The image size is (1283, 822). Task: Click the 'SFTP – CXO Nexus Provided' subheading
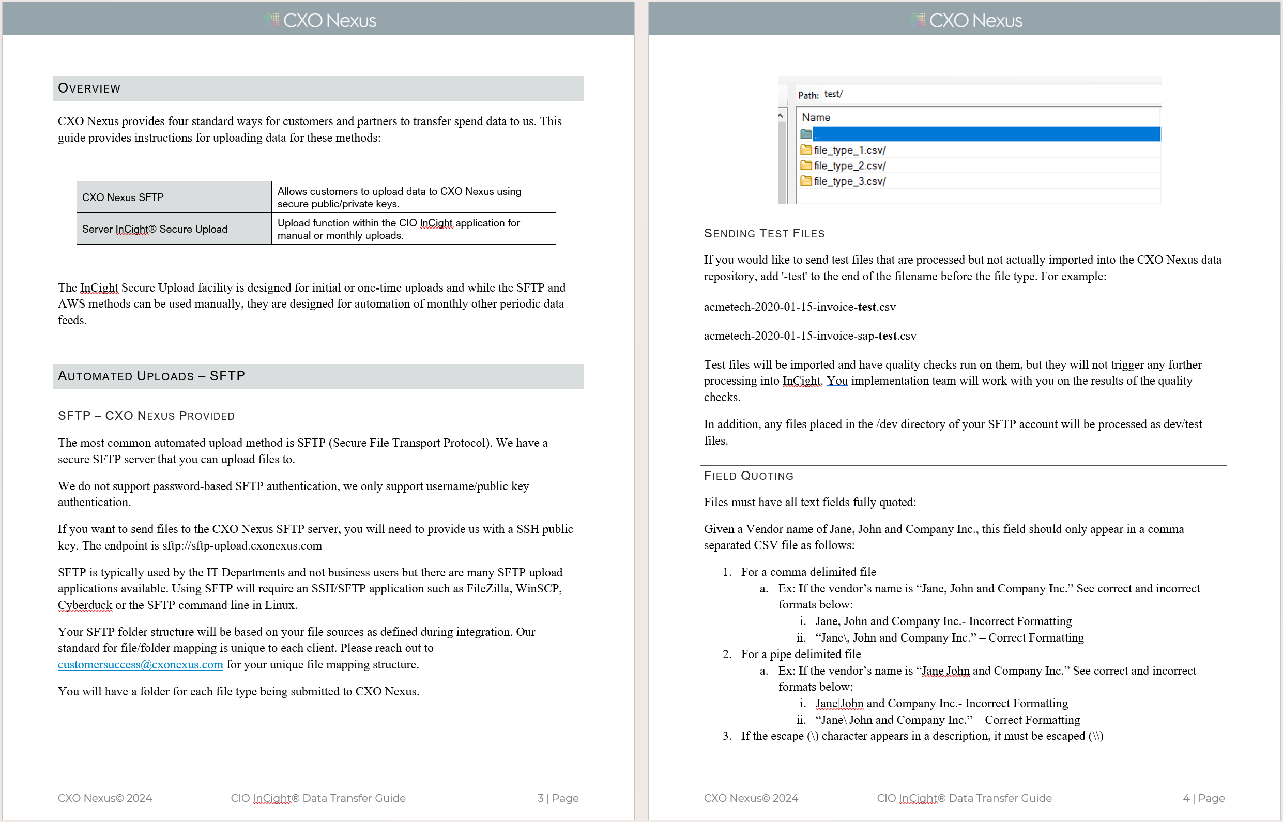146,416
